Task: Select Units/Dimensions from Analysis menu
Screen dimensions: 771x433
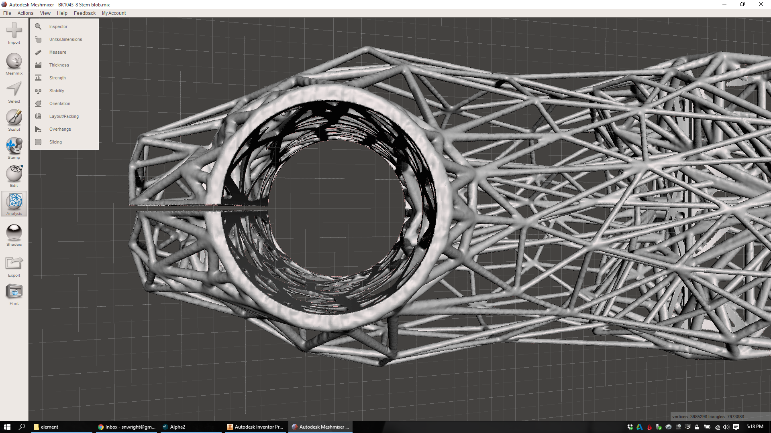Action: [65, 39]
